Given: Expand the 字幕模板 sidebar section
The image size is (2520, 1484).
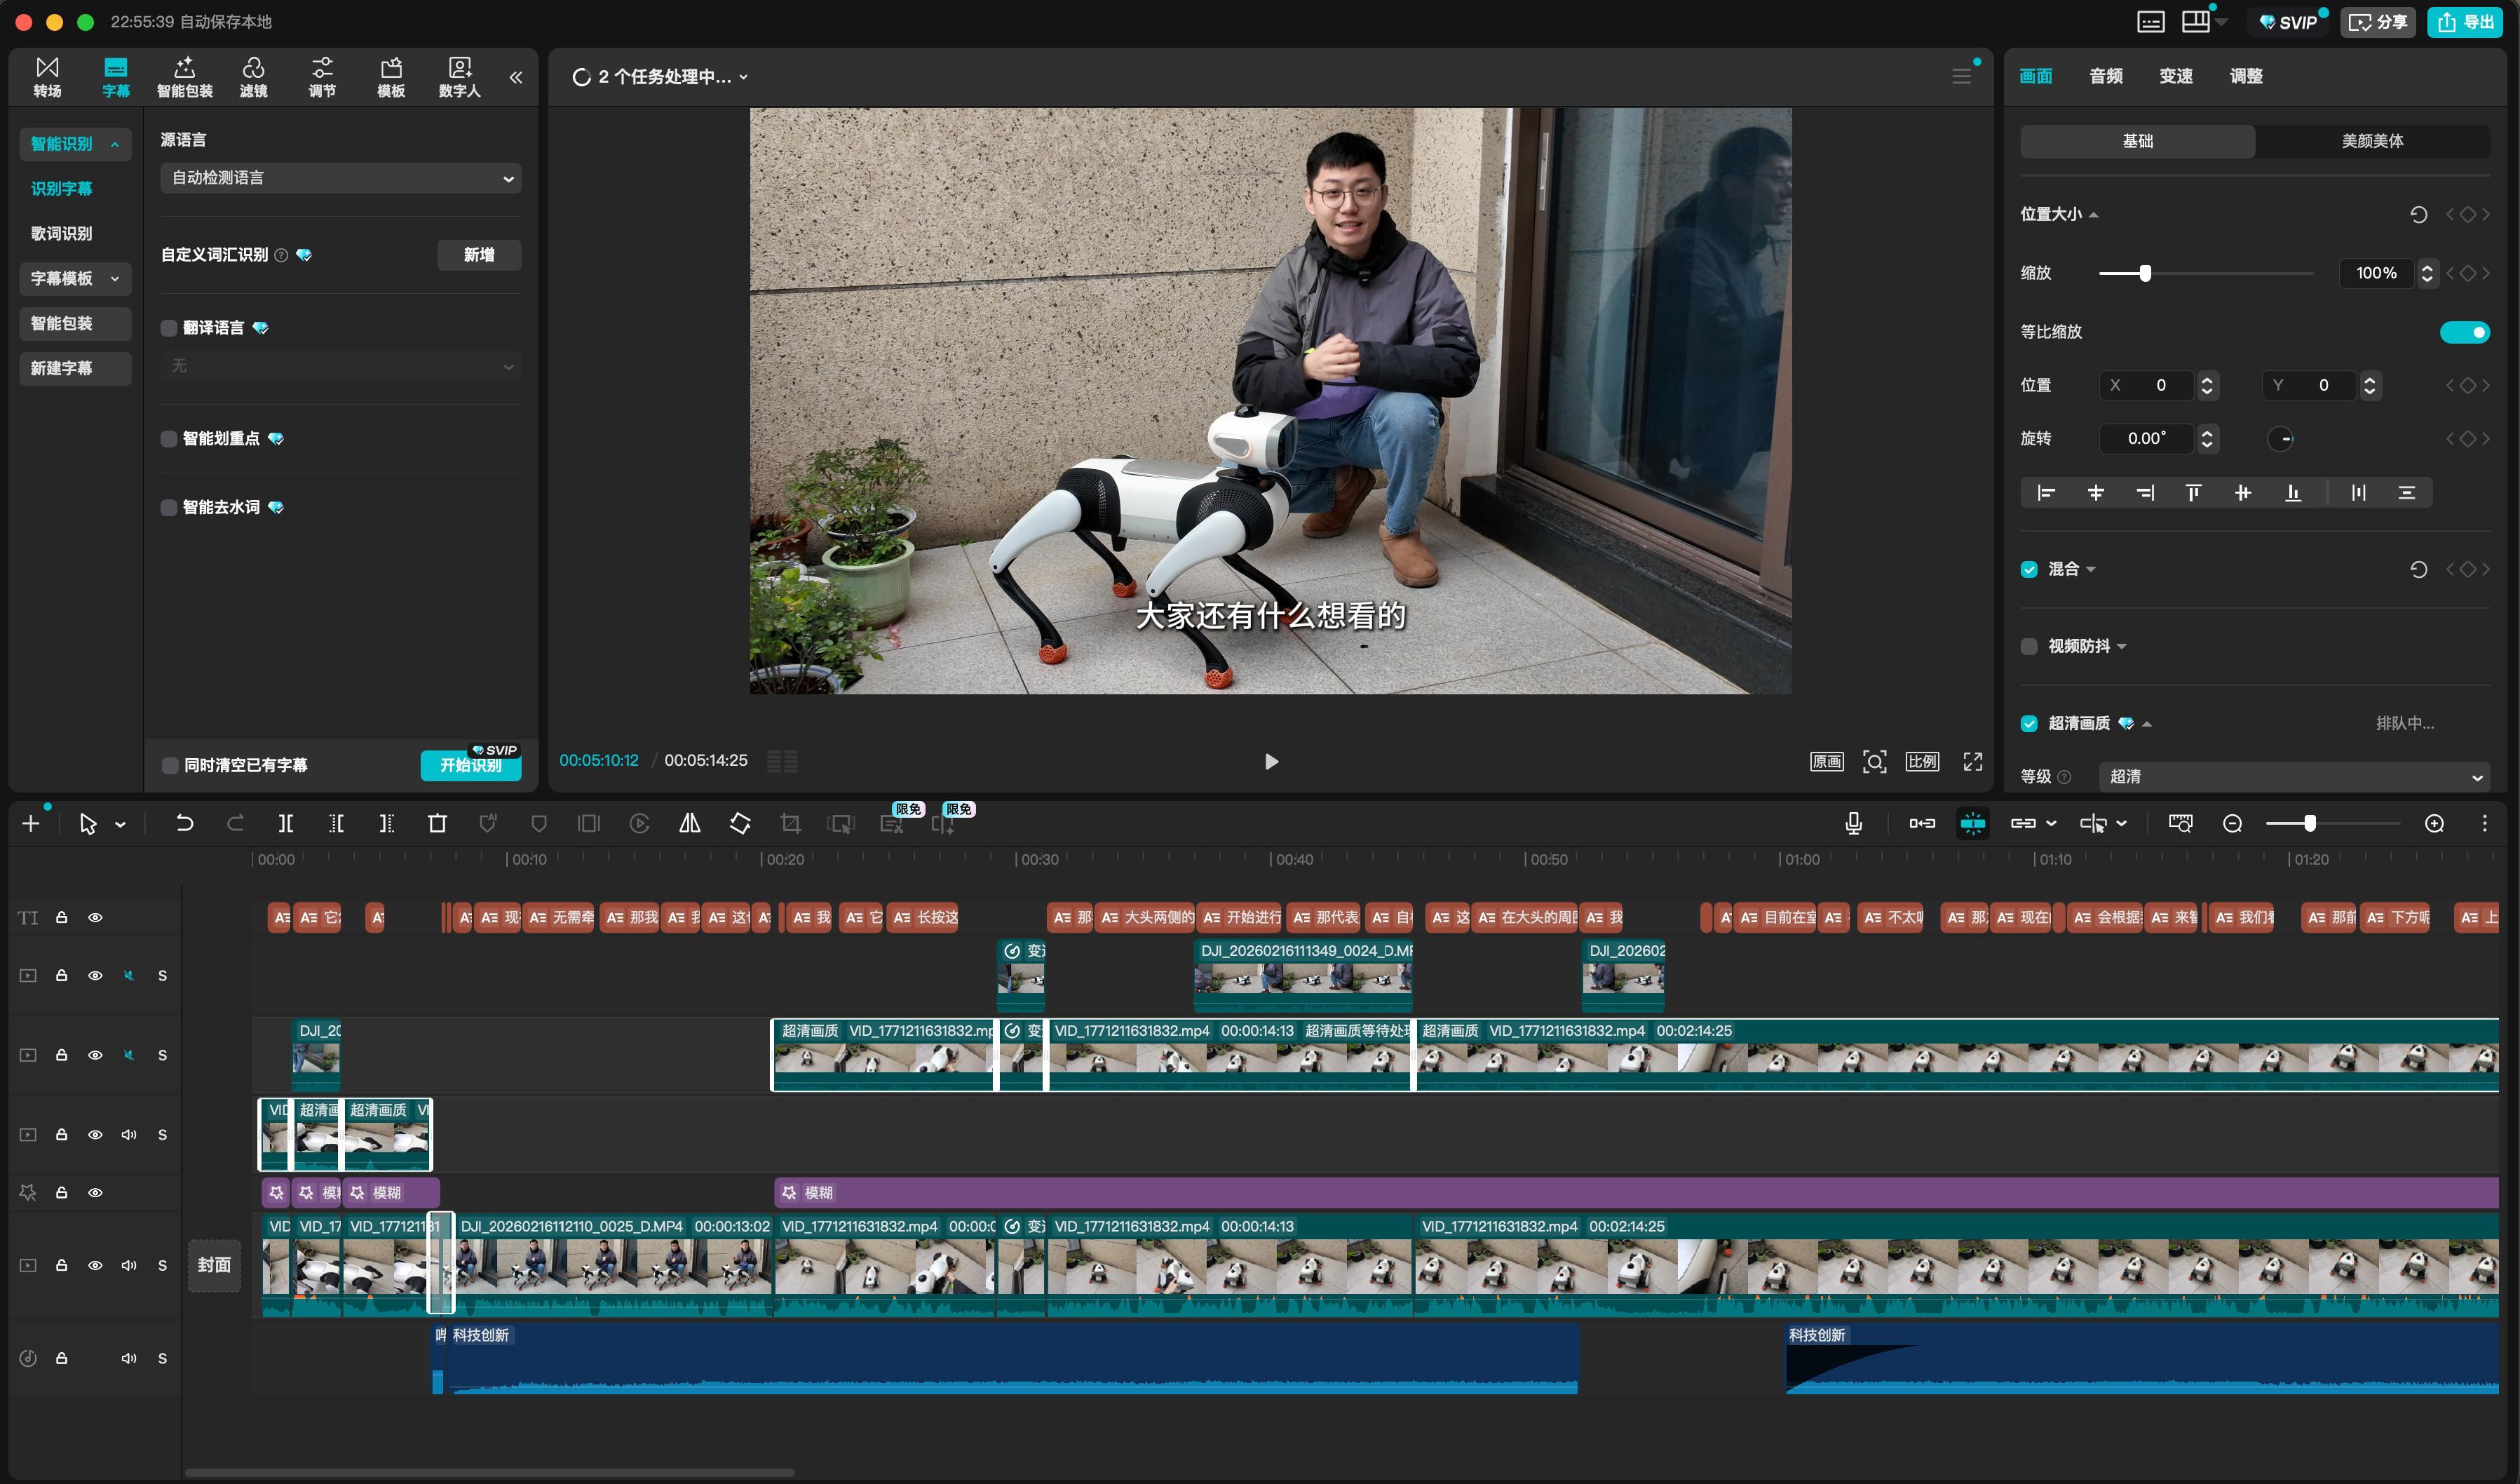Looking at the screenshot, I should (x=75, y=279).
